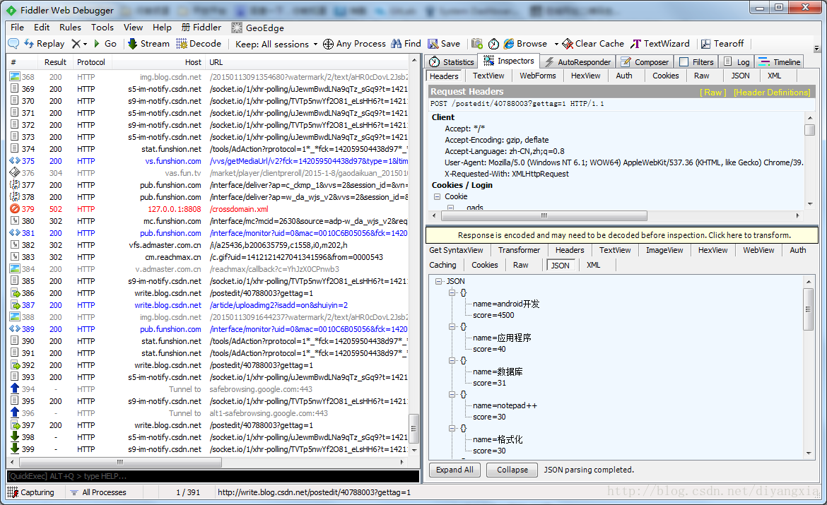This screenshot has width=827, height=505.
Task: Select session 379 crossdomain.xml error row
Action: (209, 209)
